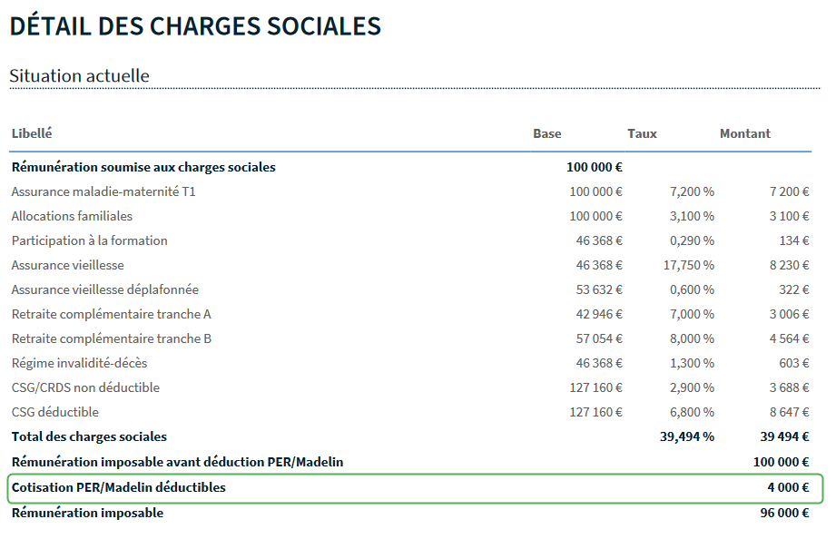Click the "Base" column header
The height and width of the screenshot is (539, 836).
coord(546,133)
